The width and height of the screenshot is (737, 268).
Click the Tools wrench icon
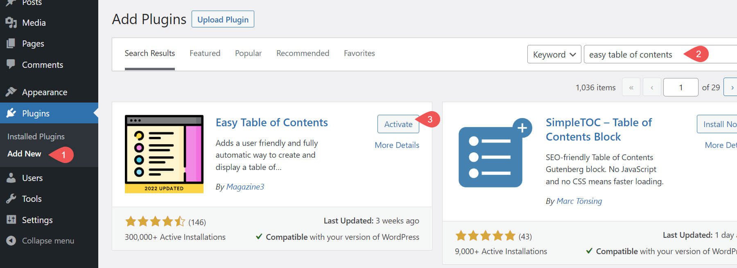point(11,199)
